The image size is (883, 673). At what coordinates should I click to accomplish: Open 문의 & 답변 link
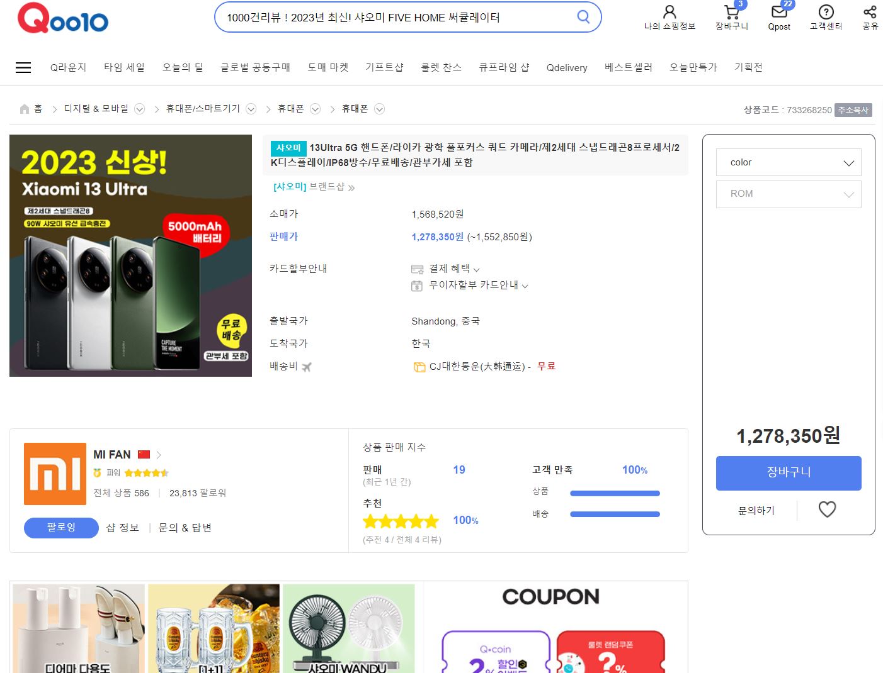pyautogui.click(x=185, y=528)
